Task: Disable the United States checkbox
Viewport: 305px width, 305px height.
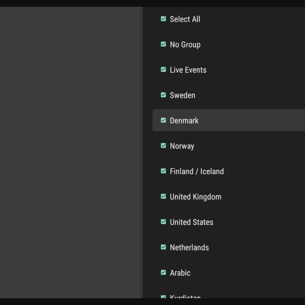Action: pyautogui.click(x=163, y=222)
